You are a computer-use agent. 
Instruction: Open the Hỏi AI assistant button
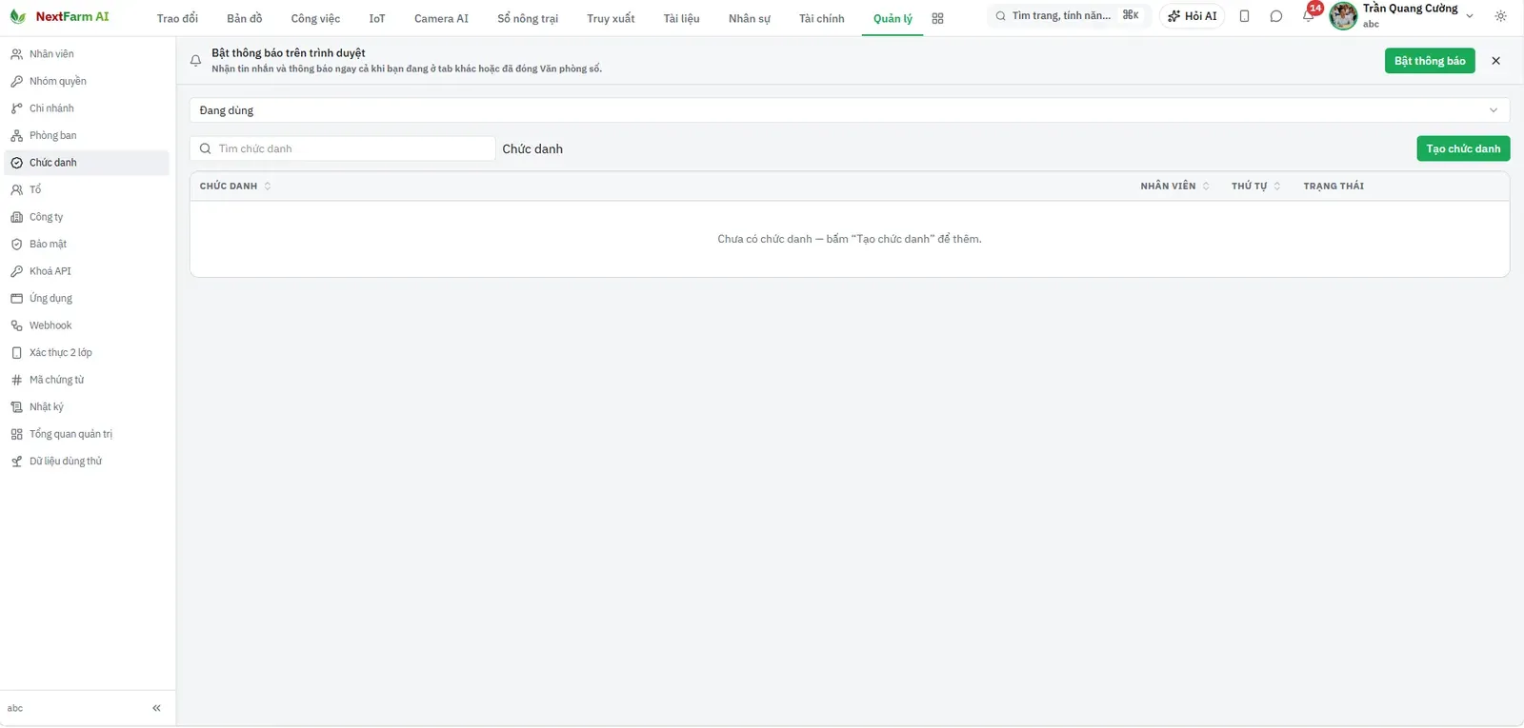pos(1193,16)
